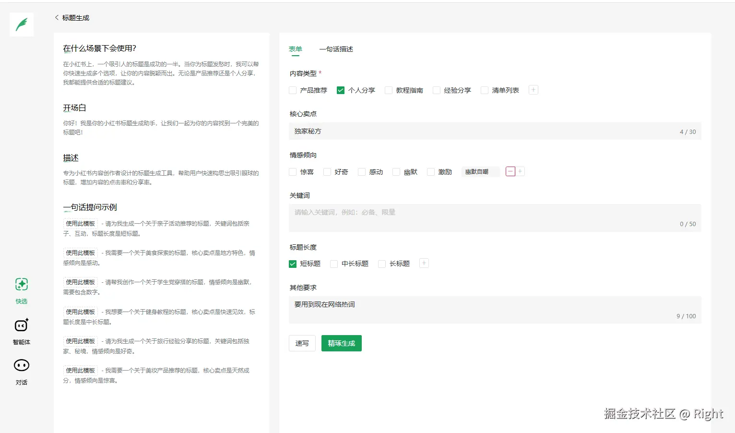Click the green 精琢生成 button
The height and width of the screenshot is (433, 735).
[342, 343]
